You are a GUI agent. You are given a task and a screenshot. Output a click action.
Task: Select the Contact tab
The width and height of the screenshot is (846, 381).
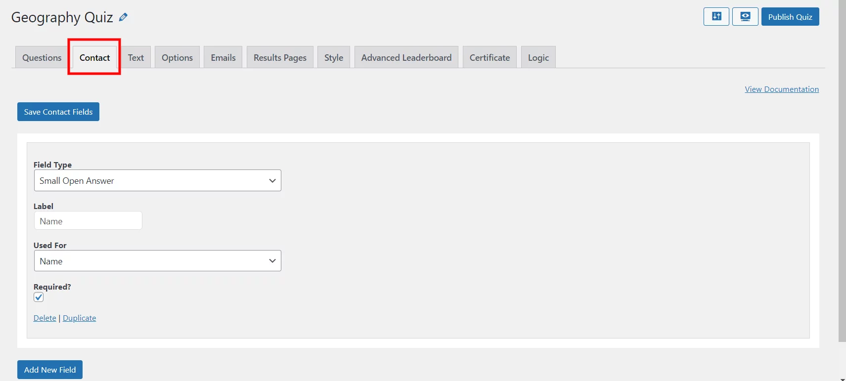coord(94,57)
